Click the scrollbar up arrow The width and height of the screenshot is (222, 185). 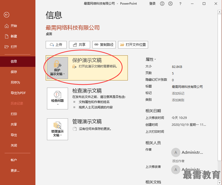coord(220,12)
